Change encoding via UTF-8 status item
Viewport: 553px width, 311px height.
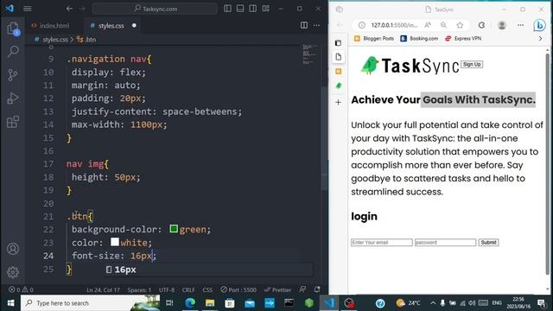[x=167, y=290]
